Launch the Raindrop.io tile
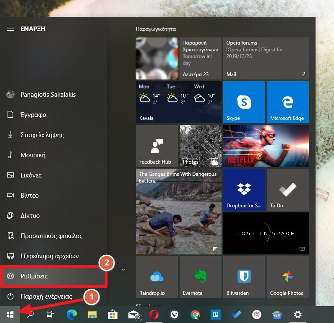The image size is (334, 323). pyautogui.click(x=157, y=277)
